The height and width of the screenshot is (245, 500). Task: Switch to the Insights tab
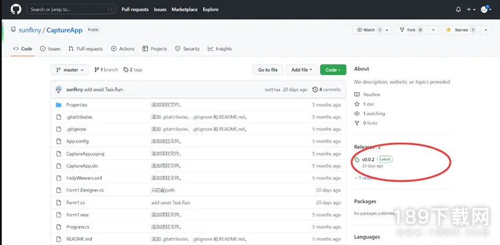tap(220, 49)
